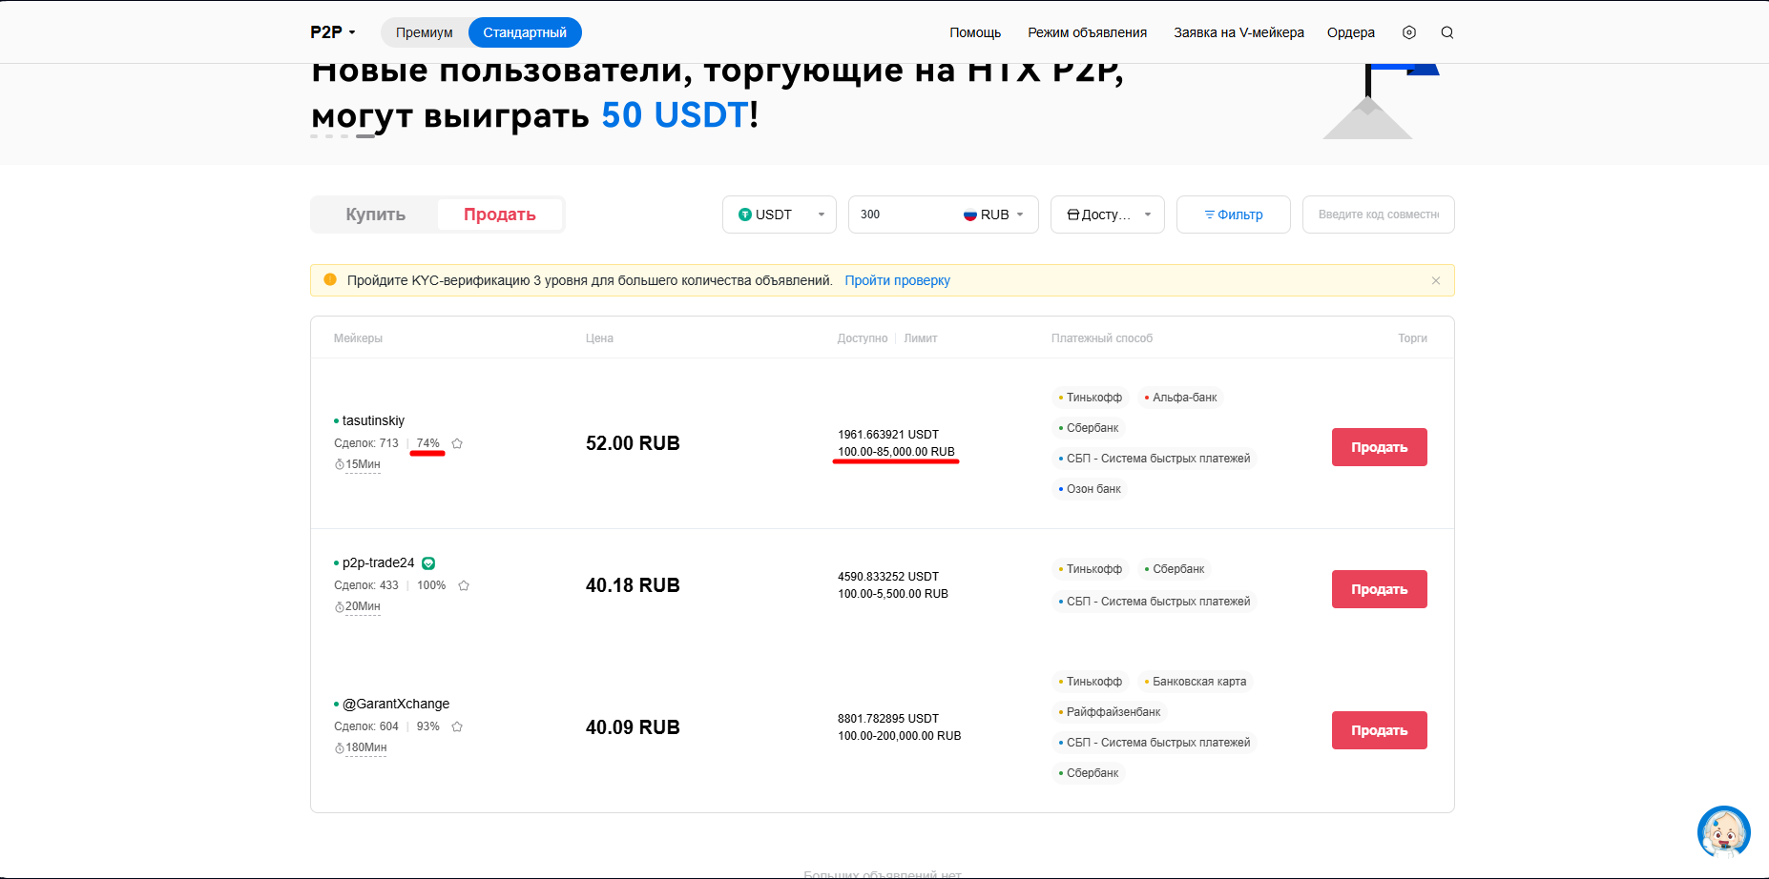The height and width of the screenshot is (879, 1769).
Task: Click the 4590.833252 USDT available amount
Action: pos(888,577)
